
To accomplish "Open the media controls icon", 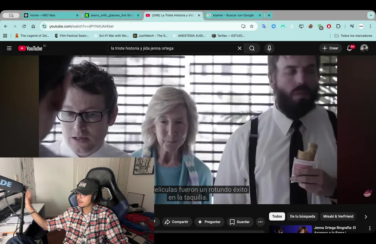I will [352, 26].
